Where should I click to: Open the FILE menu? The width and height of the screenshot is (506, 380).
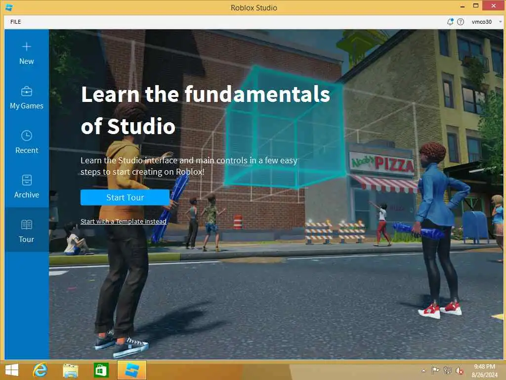click(15, 22)
